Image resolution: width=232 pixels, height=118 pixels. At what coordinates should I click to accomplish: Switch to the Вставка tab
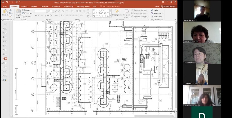point(24,6)
